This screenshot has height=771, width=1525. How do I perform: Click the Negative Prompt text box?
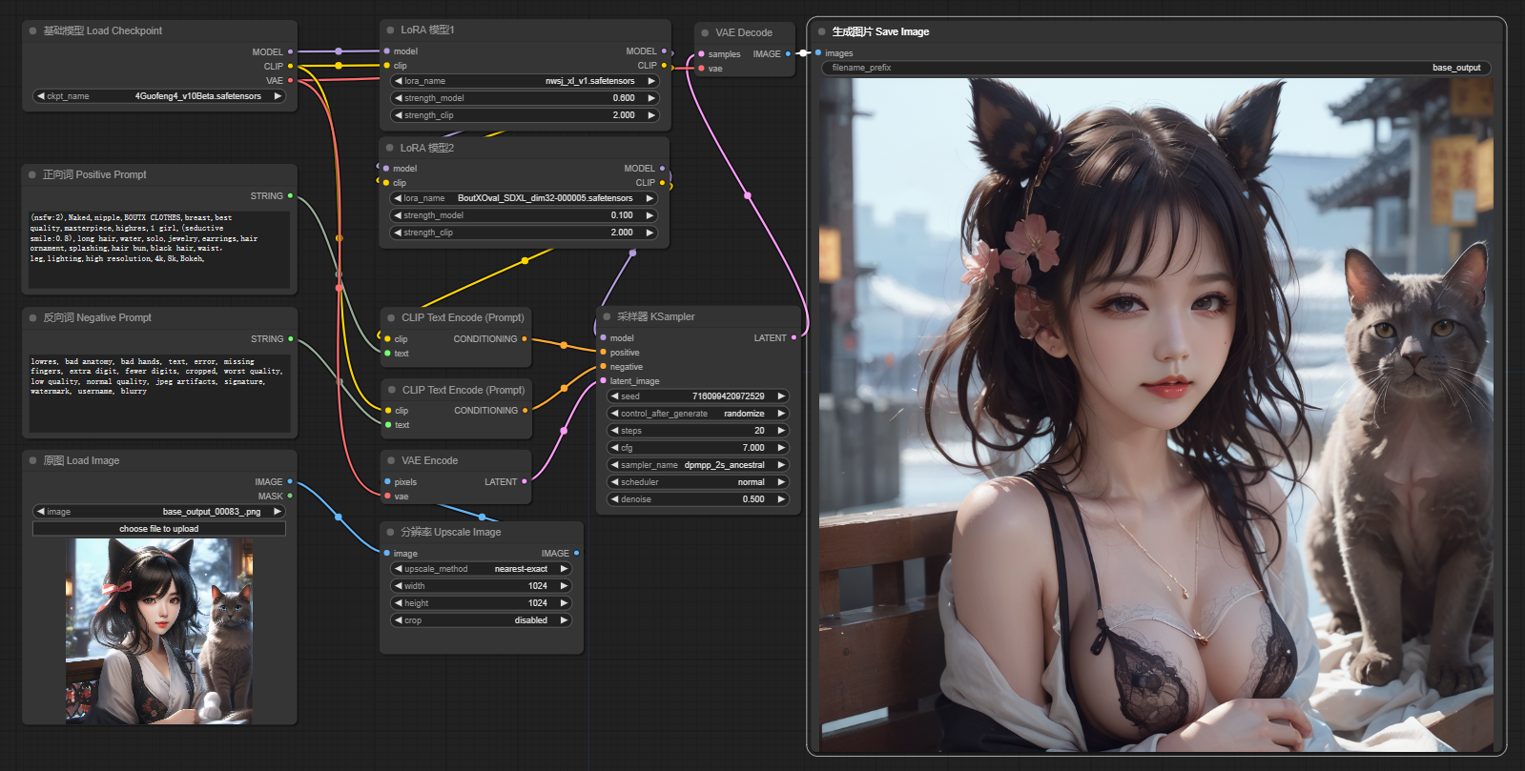159,394
